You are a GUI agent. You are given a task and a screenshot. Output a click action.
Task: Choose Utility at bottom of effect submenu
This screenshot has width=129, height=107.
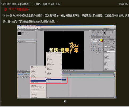[54, 81]
